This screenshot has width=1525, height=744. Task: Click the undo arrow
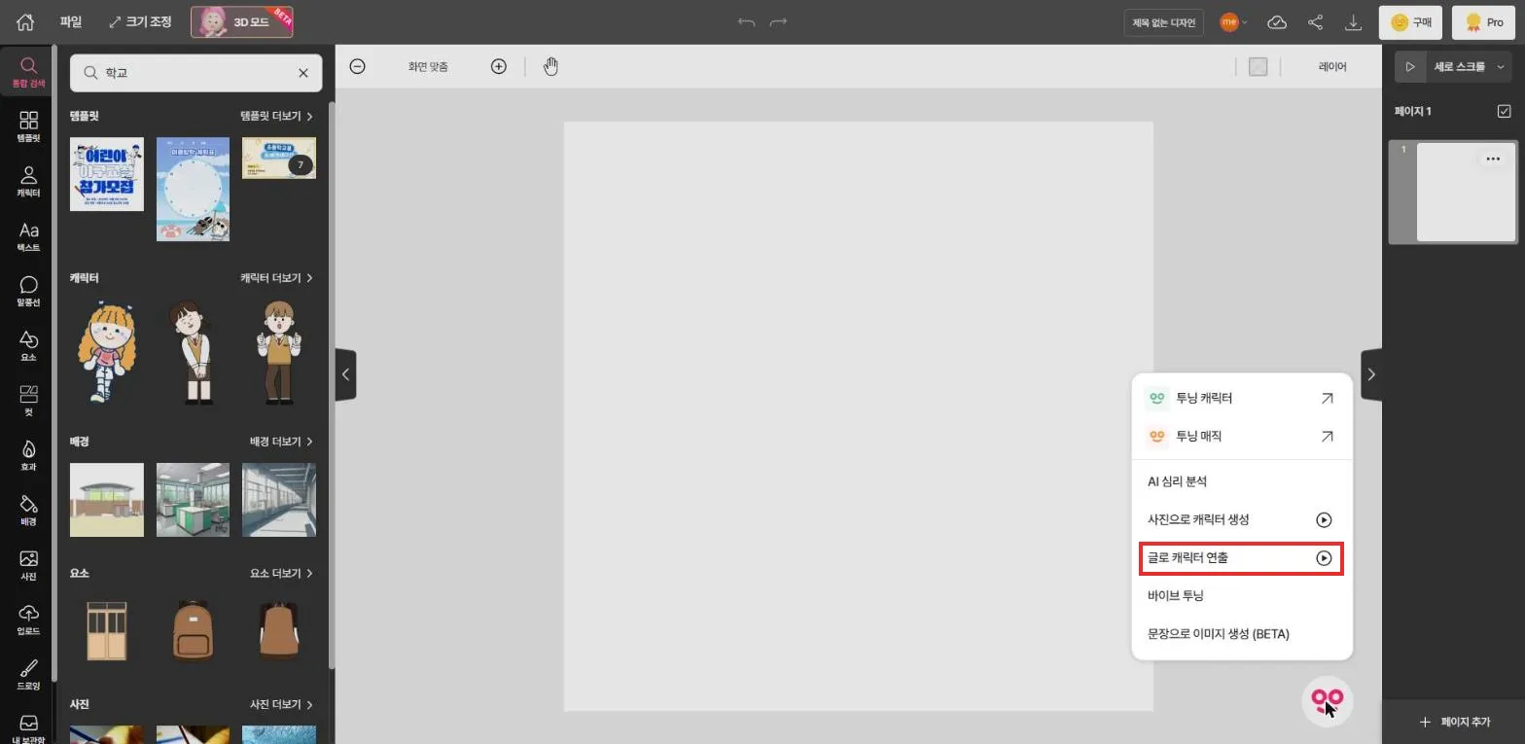coord(746,21)
